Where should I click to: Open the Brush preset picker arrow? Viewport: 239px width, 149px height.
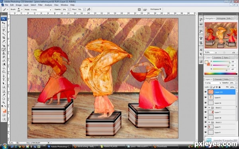point(22,10)
